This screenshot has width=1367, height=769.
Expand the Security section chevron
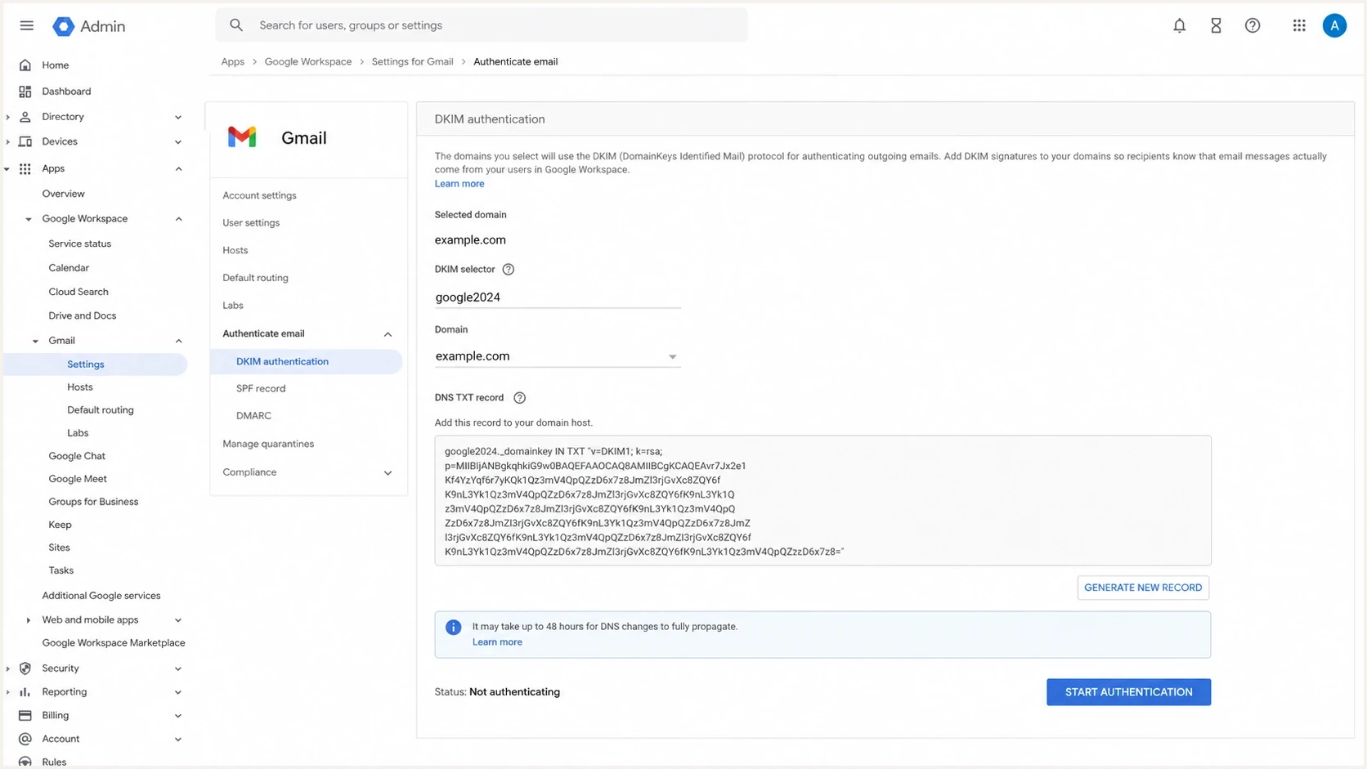(x=178, y=668)
